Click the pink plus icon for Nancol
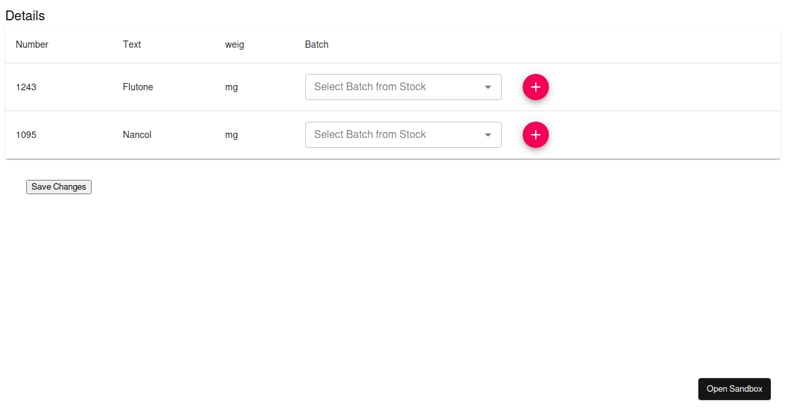The image size is (786, 412). click(536, 135)
